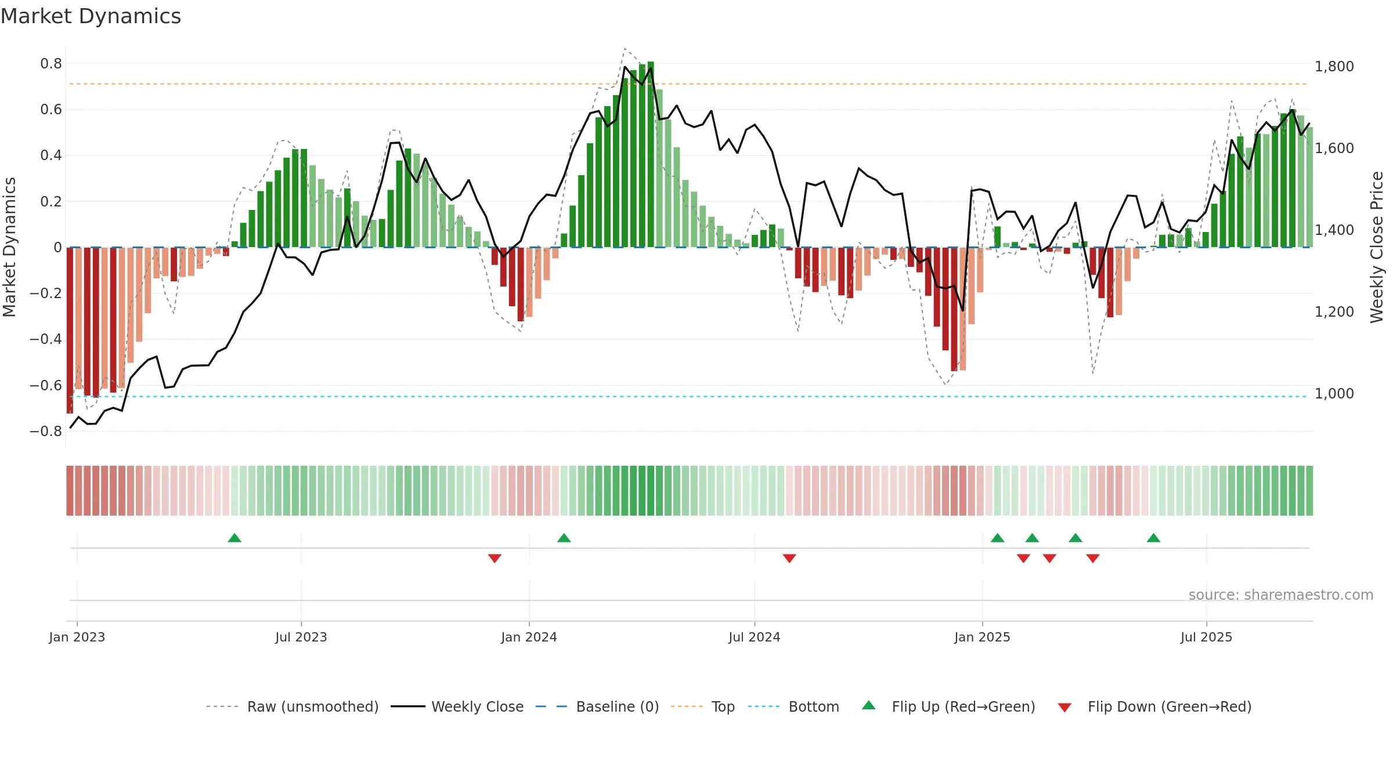
Task: Click the Weekly Close Price axis title
Action: point(1377,247)
